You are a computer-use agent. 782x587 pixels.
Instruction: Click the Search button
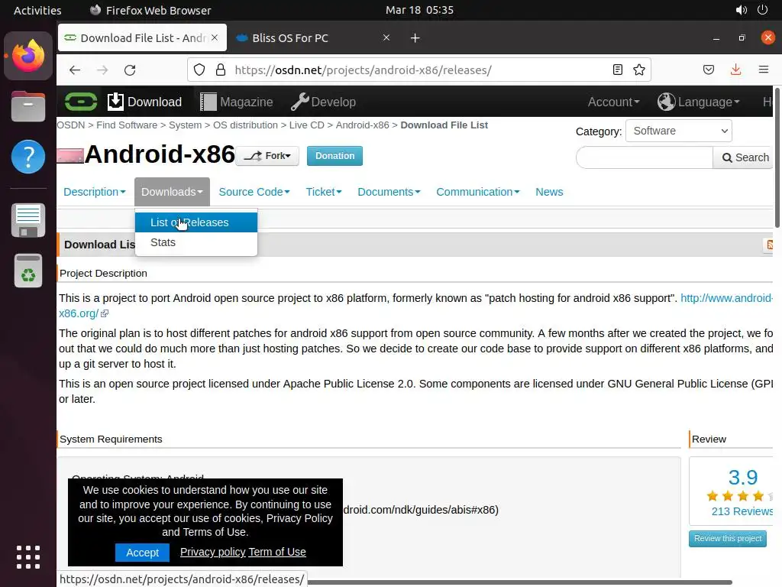click(x=745, y=157)
